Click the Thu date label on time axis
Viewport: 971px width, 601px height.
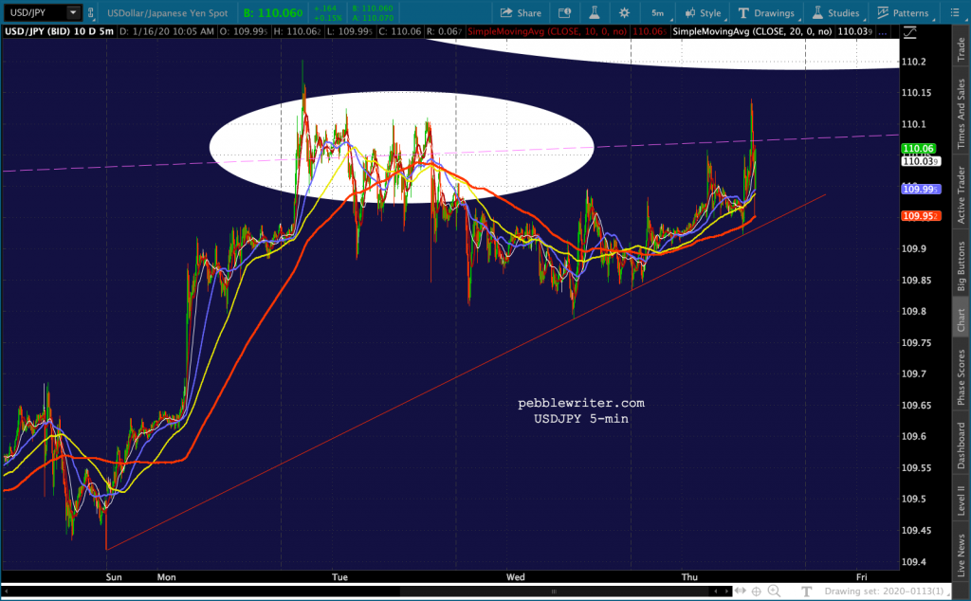point(689,577)
